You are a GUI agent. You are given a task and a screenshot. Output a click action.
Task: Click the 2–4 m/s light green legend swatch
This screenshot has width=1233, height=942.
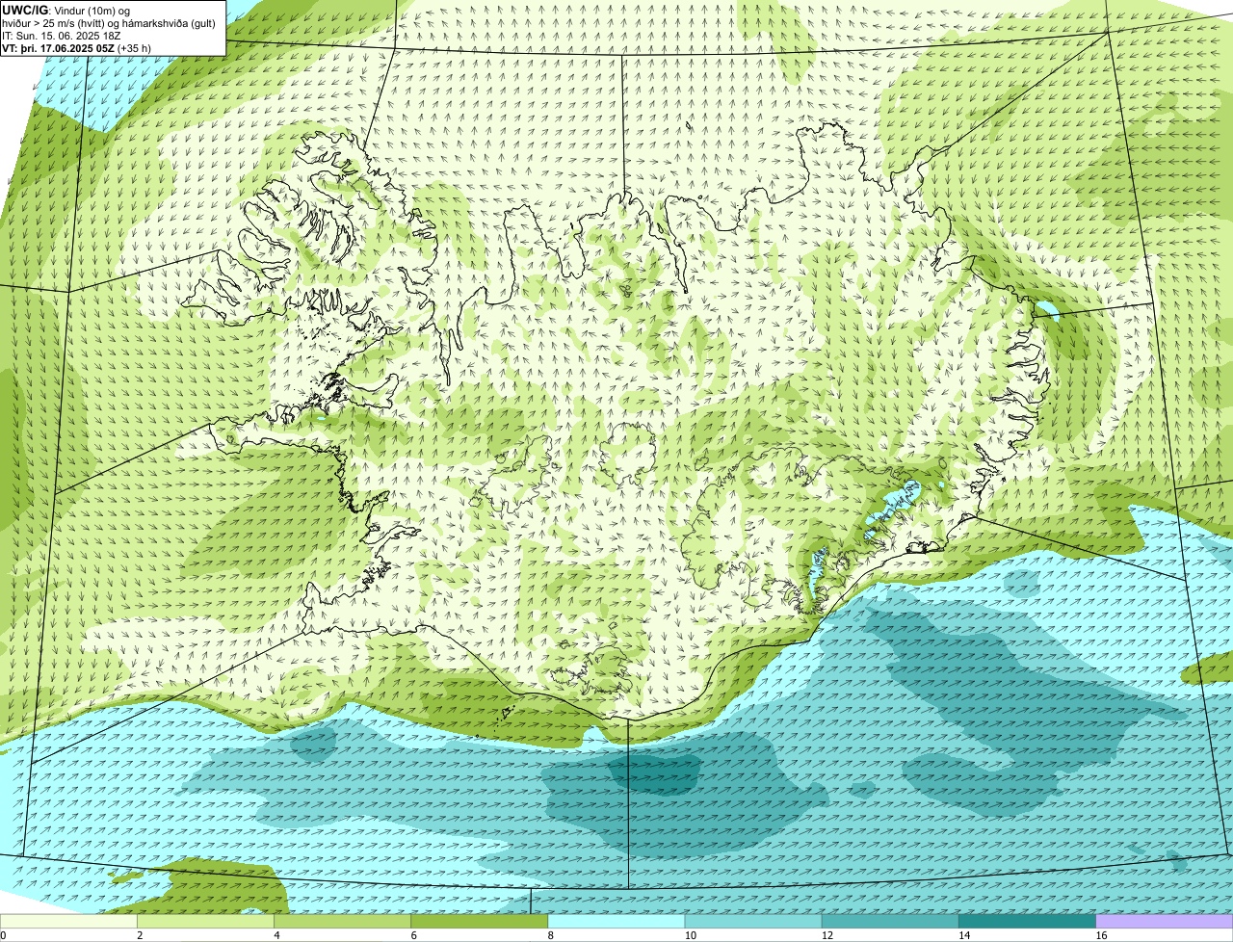[205, 922]
